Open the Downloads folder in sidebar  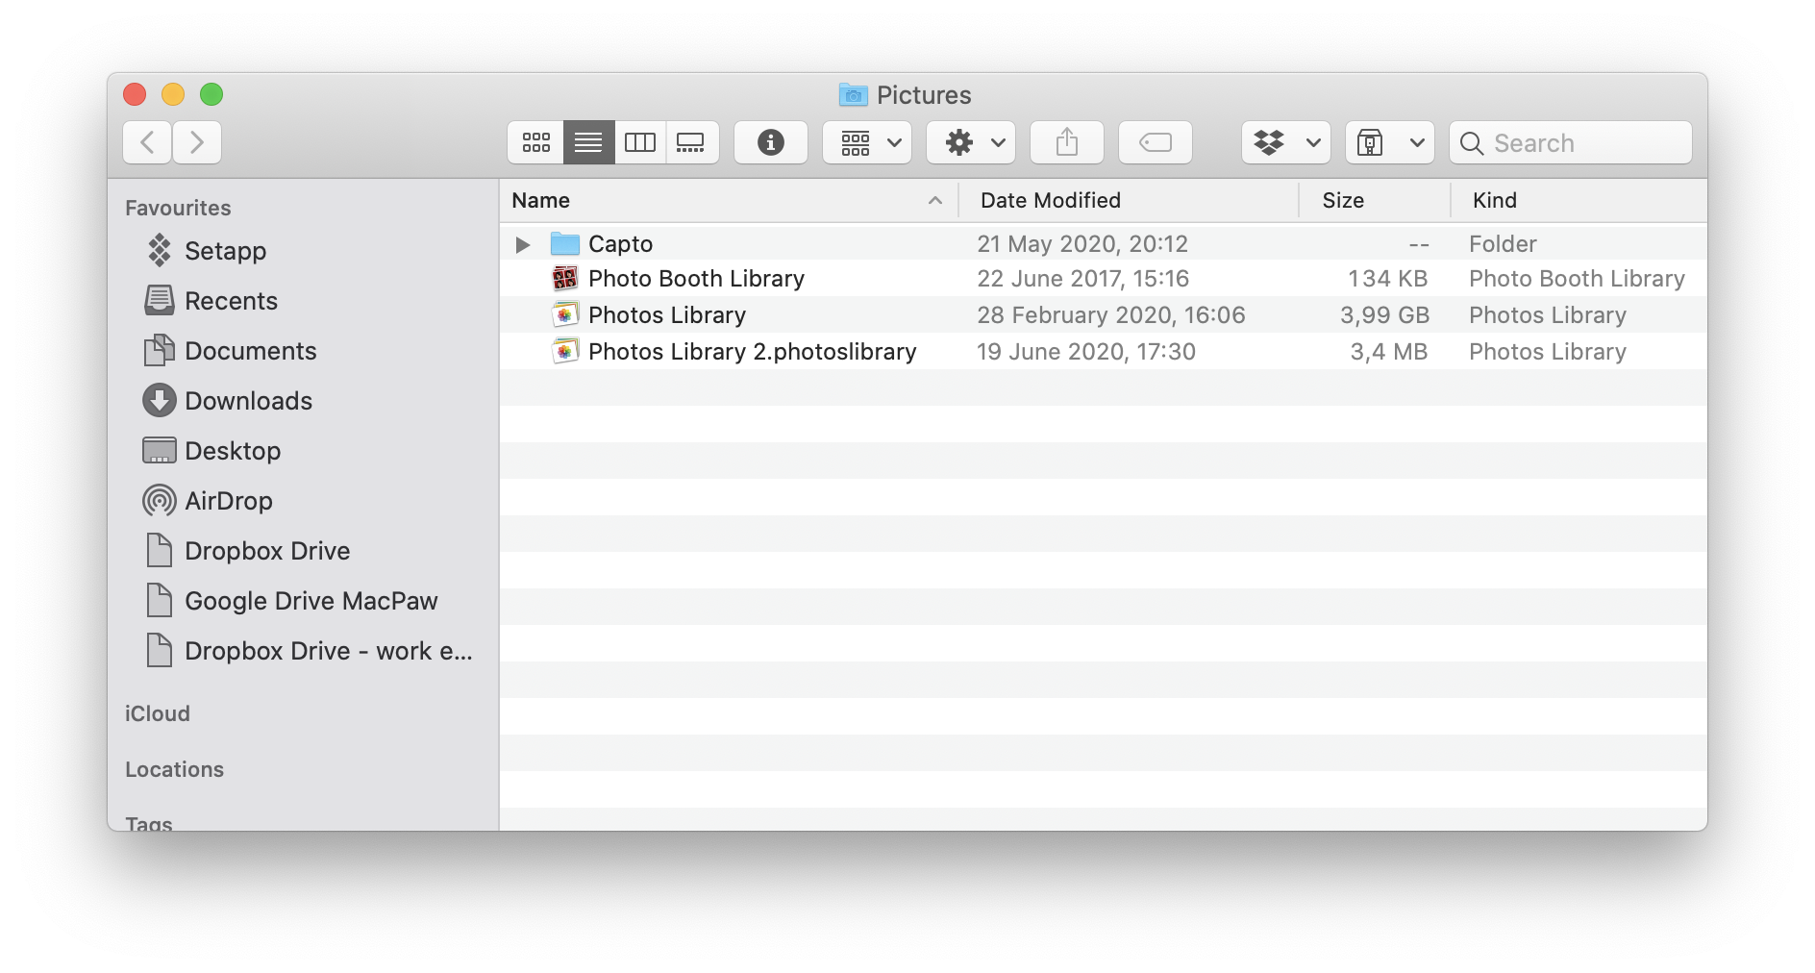click(248, 401)
